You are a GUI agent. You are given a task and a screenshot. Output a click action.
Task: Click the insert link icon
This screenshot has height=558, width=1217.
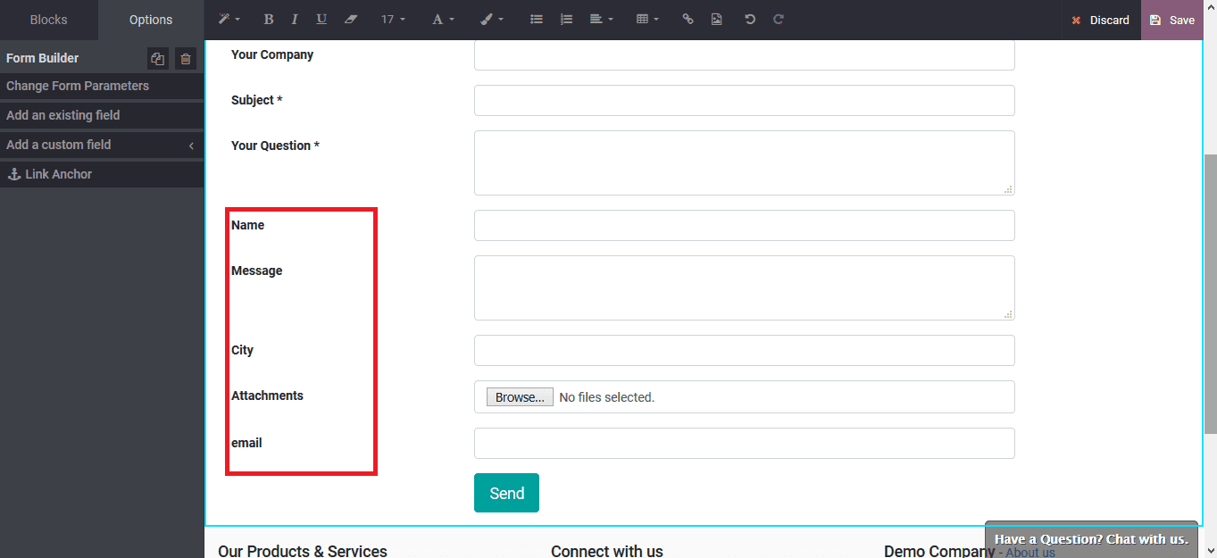(x=688, y=20)
